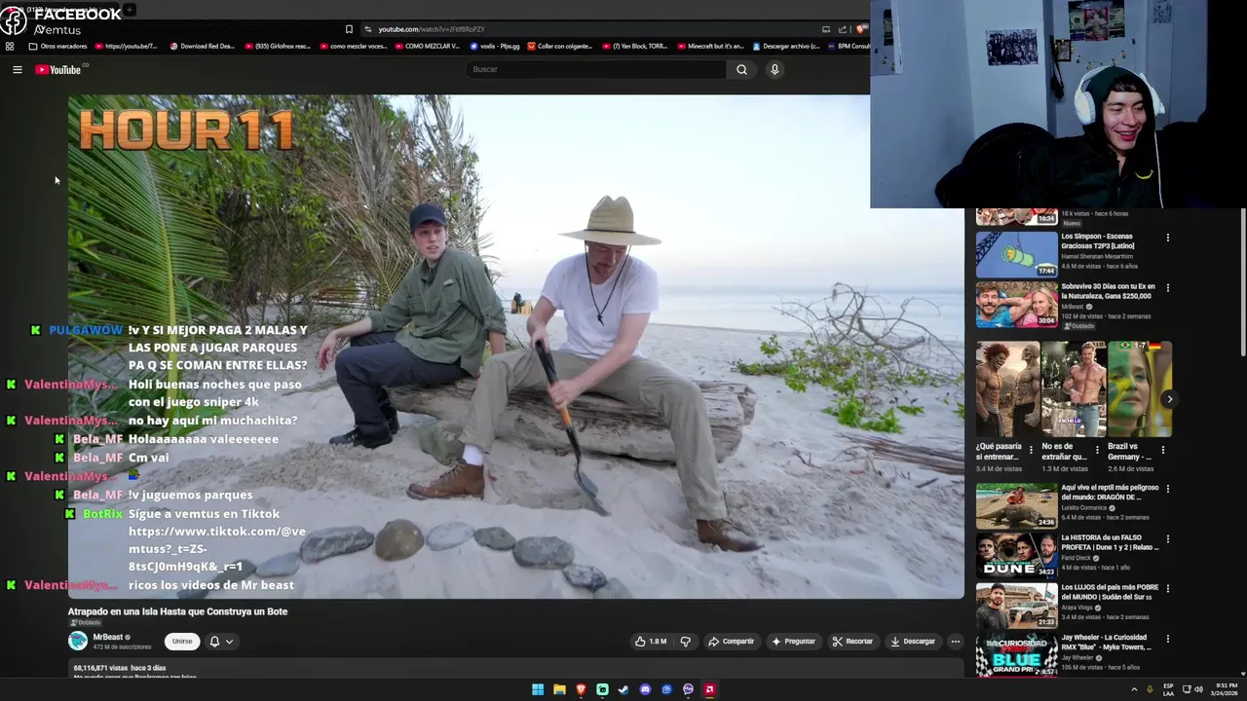1247x701 pixels.
Task: Open options for reptil más peligroso video
Action: tap(1168, 489)
